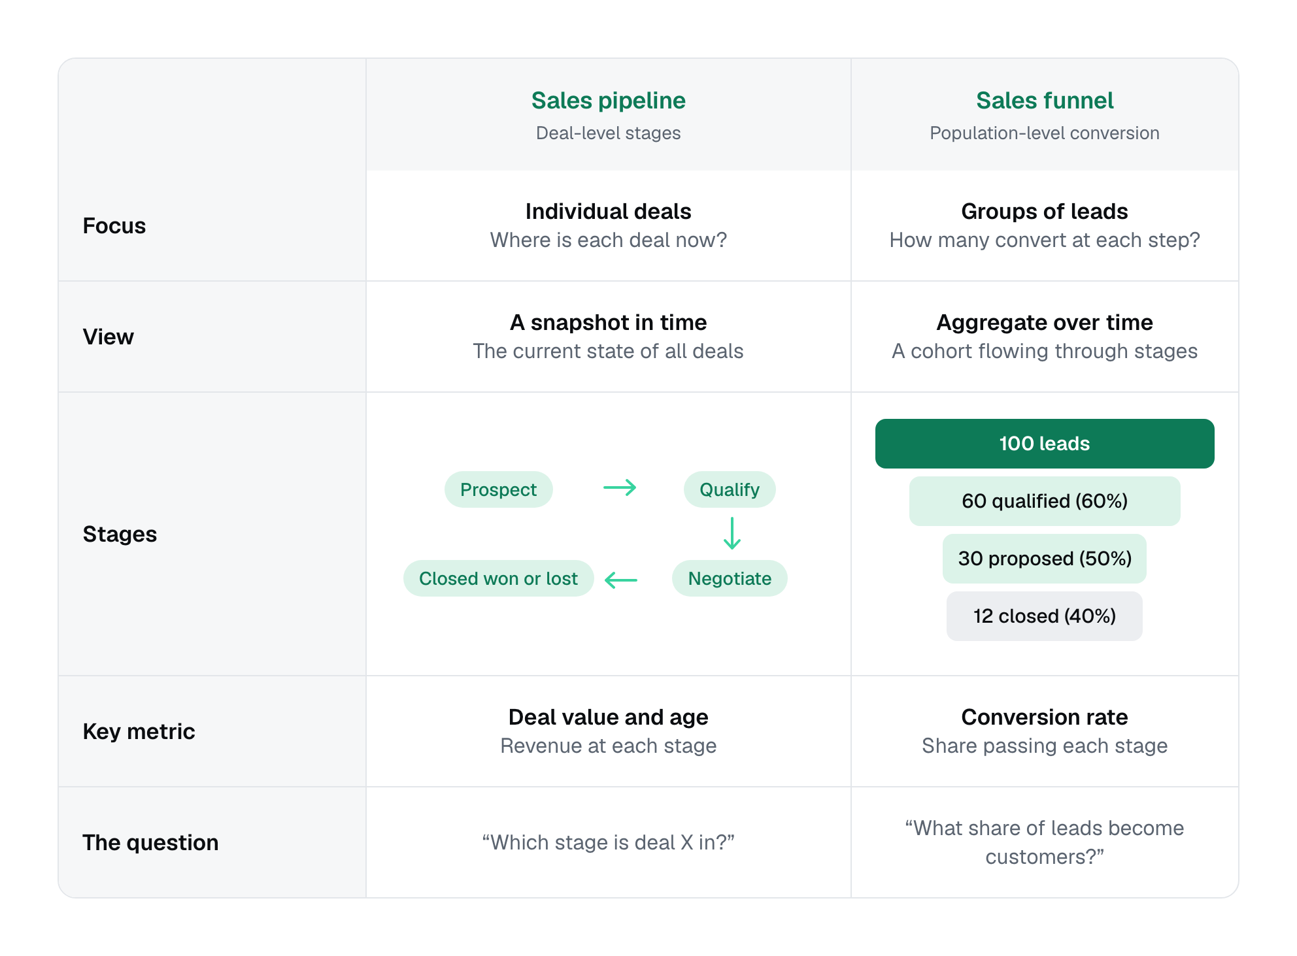Image resolution: width=1297 pixels, height=956 pixels.
Task: Click 'The question' row label
Action: click(x=151, y=843)
